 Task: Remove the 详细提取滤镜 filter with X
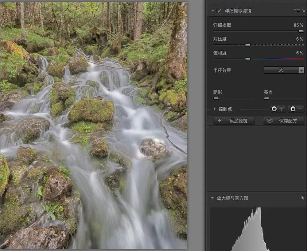[304, 11]
